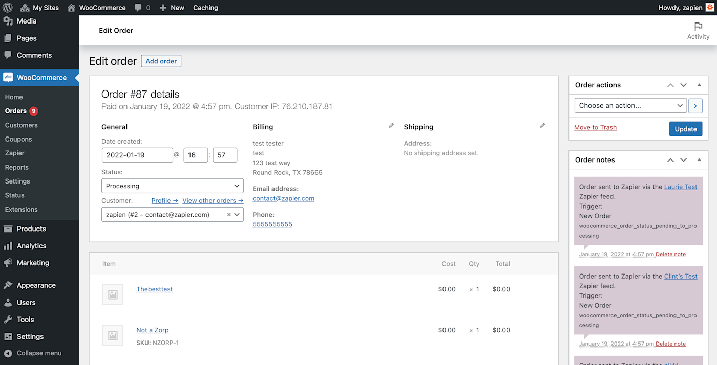This screenshot has height=365, width=717.
Task: Delete the Clint's Test order note
Action: coord(670,344)
